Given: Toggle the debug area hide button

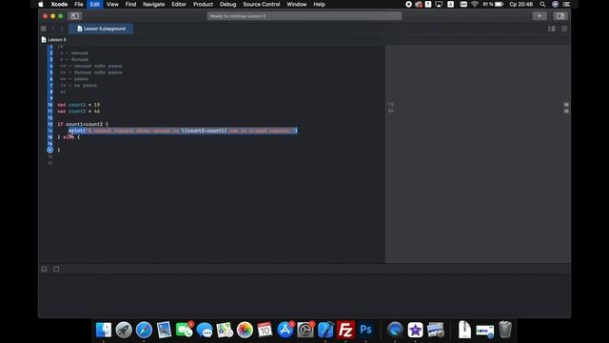Looking at the screenshot, I should [x=45, y=269].
